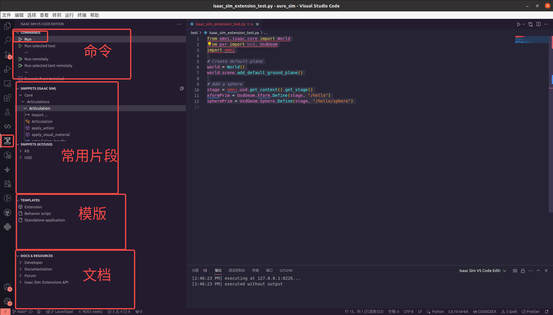553x315 pixels.
Task: Open the CodeGeeX view in activity bar
Action: coord(7,126)
